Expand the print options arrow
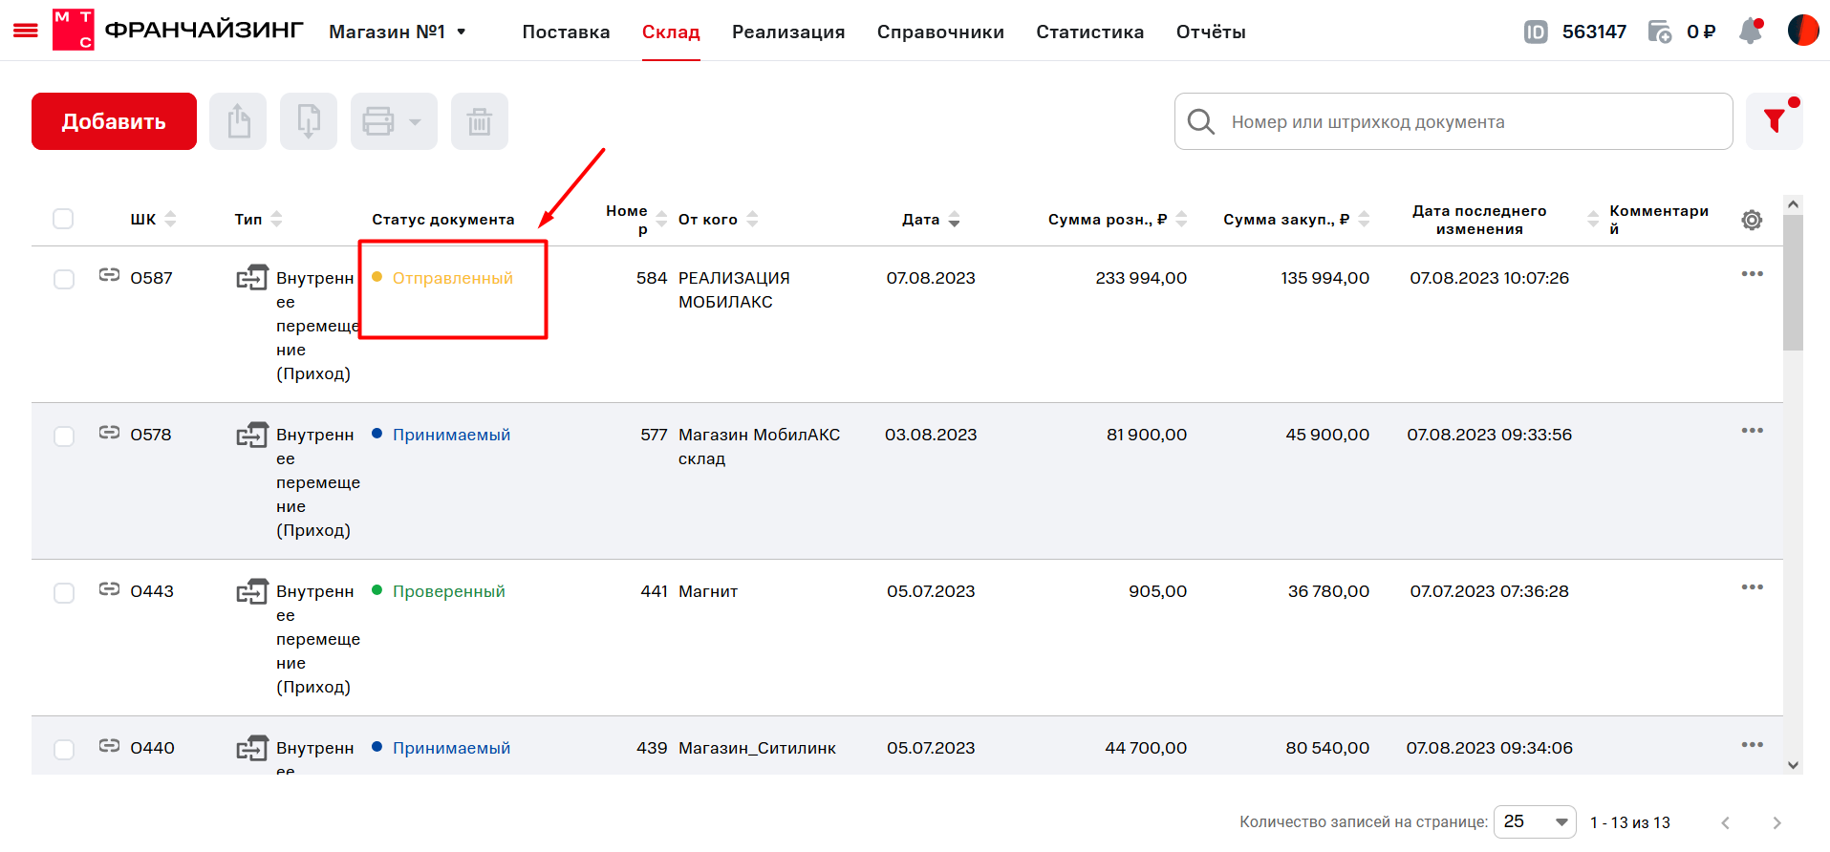 (415, 122)
